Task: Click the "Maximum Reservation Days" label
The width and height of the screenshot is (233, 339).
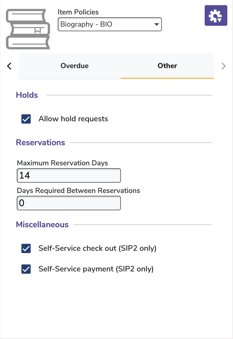Action: (62, 163)
